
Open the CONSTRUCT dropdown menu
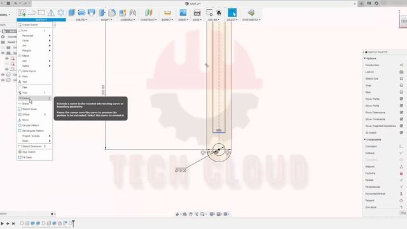tap(148, 20)
